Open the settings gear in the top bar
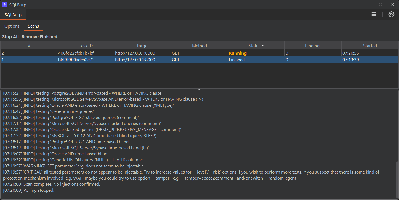Image resolution: width=399 pixels, height=200 pixels. 391,14
